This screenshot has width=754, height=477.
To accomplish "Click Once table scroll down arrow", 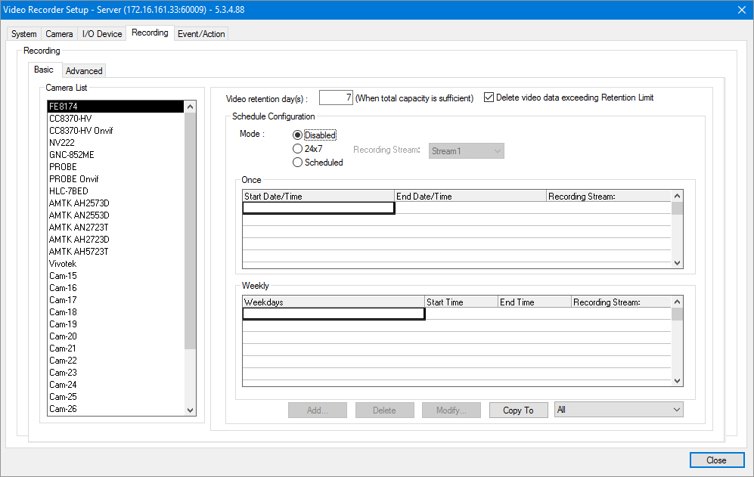I will point(678,262).
